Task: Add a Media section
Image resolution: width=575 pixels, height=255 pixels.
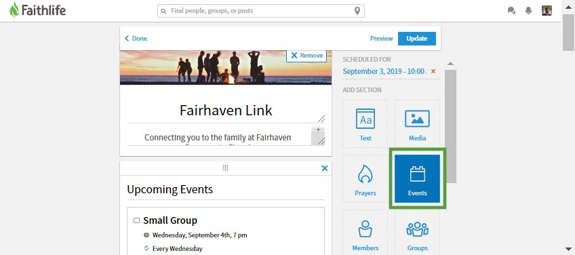Action: point(417,124)
